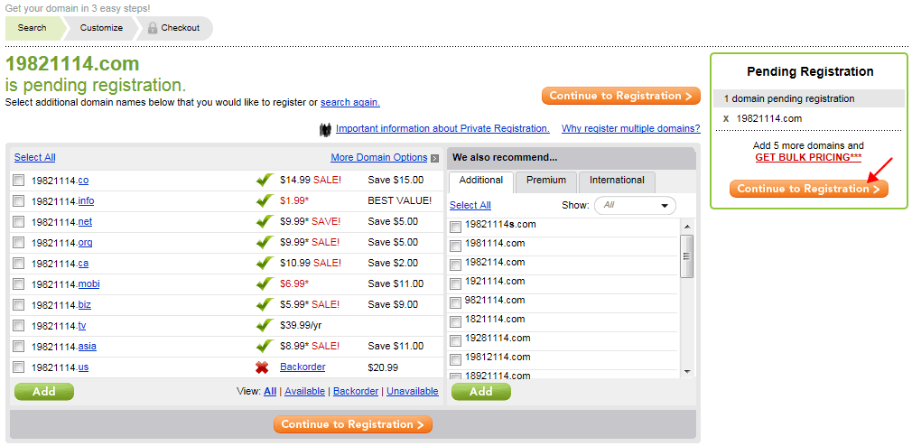Remove 19821114.com using the x icon
This screenshot has height=446, width=912.
[x=726, y=118]
